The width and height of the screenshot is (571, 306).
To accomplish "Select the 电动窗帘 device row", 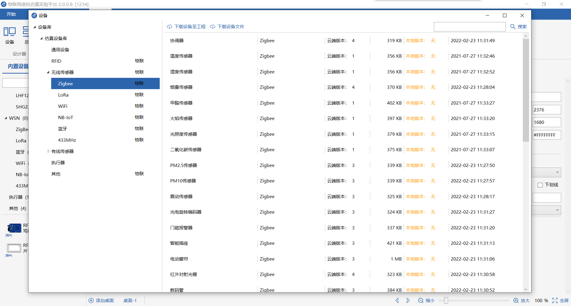I will coord(343,259).
